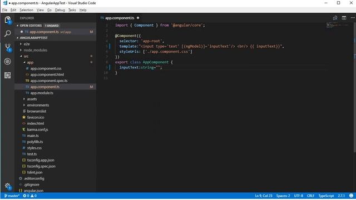356x200 pixels.
Task: Change language mode via TypeScript indicator
Action: click(x=326, y=196)
